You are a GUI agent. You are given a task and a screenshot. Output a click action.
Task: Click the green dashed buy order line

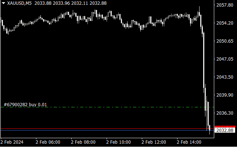pos(107,107)
